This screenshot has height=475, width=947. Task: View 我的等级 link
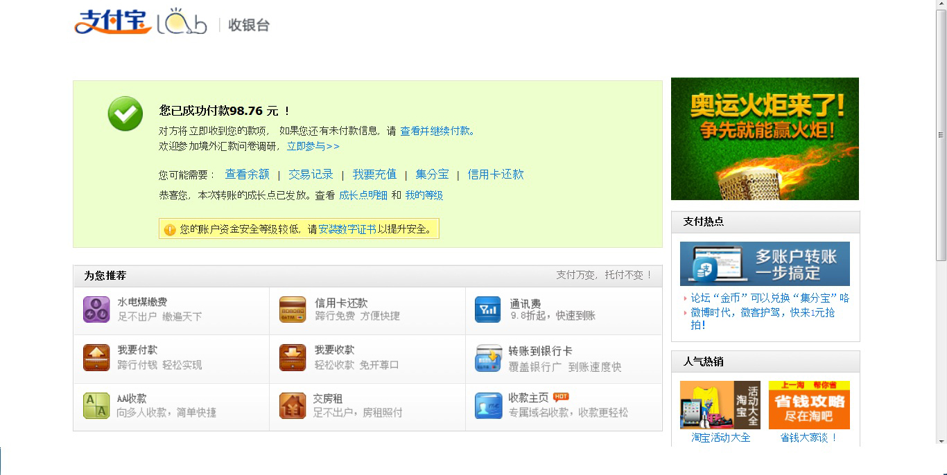tap(424, 195)
